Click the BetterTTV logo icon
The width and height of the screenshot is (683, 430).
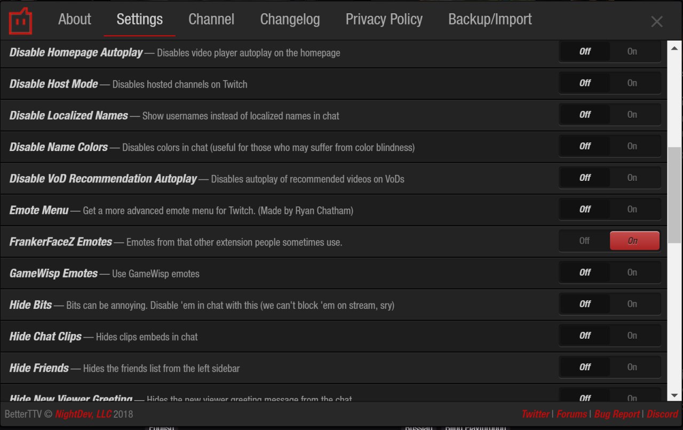[20, 21]
